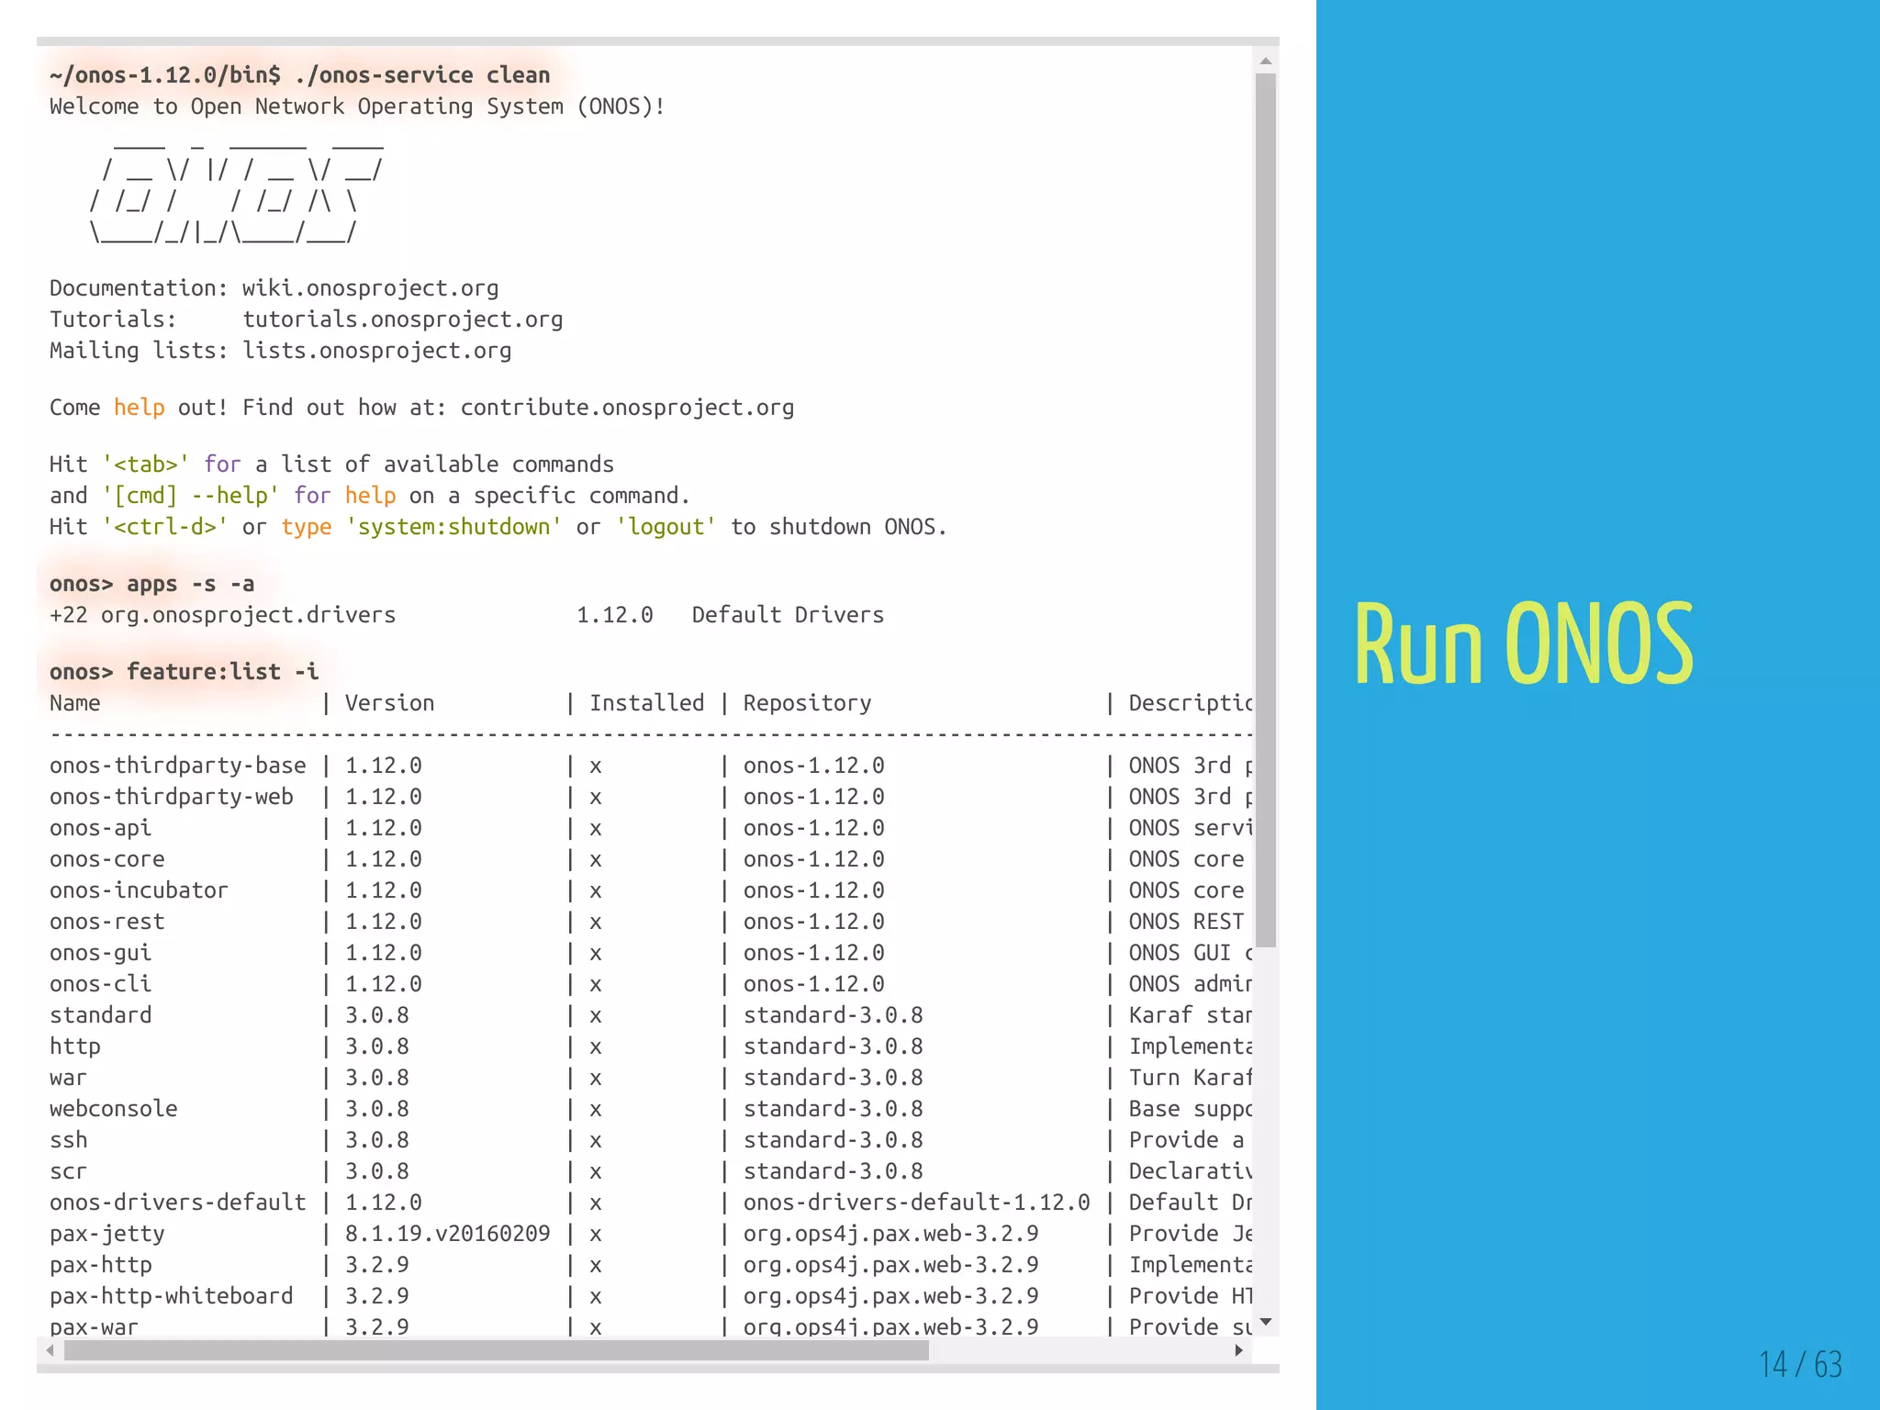Click the slide number '14 / 63'
Image resolution: width=1880 pixels, height=1410 pixels.
(x=1800, y=1364)
